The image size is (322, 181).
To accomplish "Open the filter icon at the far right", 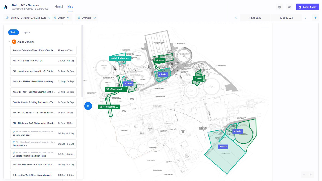I will 316,17.
